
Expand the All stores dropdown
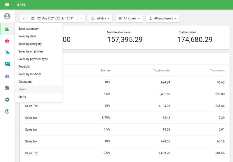tap(129, 18)
